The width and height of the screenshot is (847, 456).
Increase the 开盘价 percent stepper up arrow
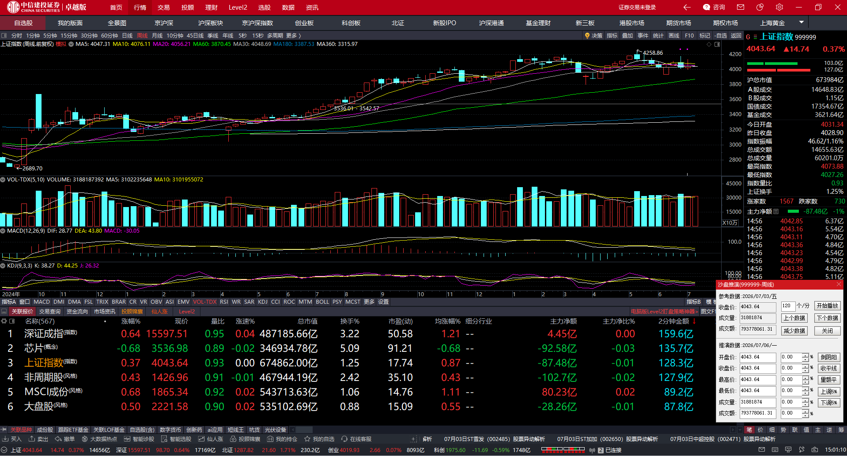point(805,355)
